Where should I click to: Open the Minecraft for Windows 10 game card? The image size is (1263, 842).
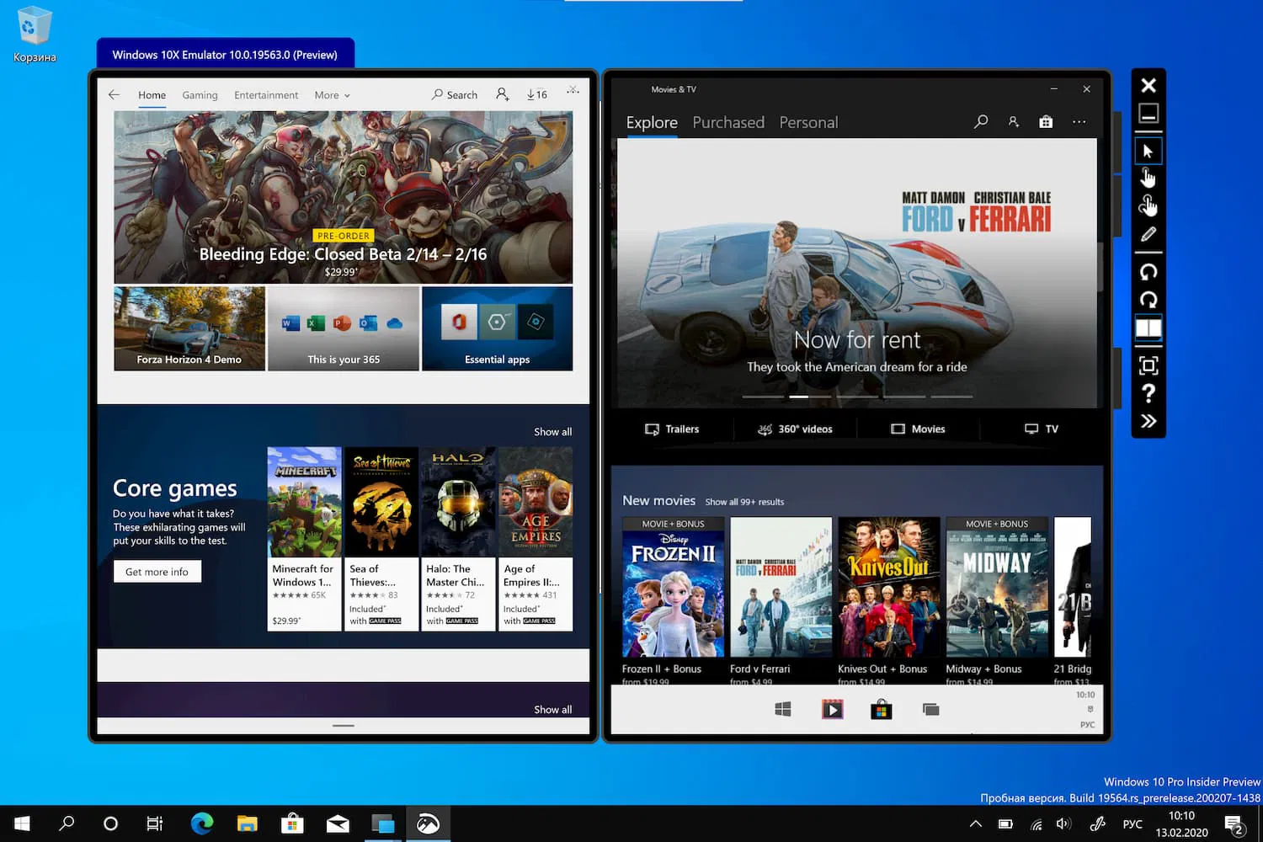[x=304, y=539]
